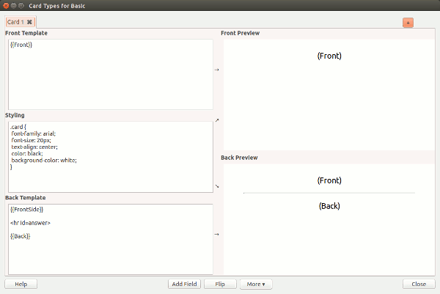Click the (Front) text in Front Preview

329,56
